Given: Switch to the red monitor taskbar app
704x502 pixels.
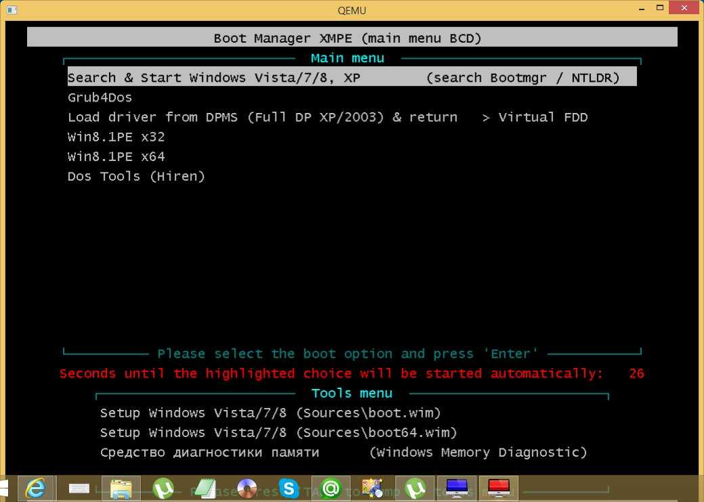Looking at the screenshot, I should point(499,488).
